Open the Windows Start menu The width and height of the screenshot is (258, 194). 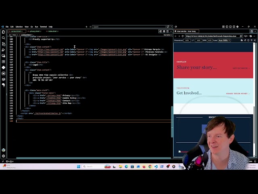(x=79, y=167)
